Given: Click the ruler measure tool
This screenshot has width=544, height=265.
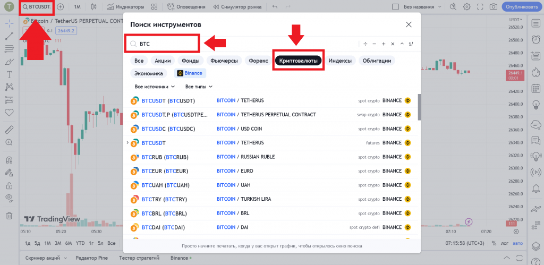Looking at the screenshot, I should point(9,130).
